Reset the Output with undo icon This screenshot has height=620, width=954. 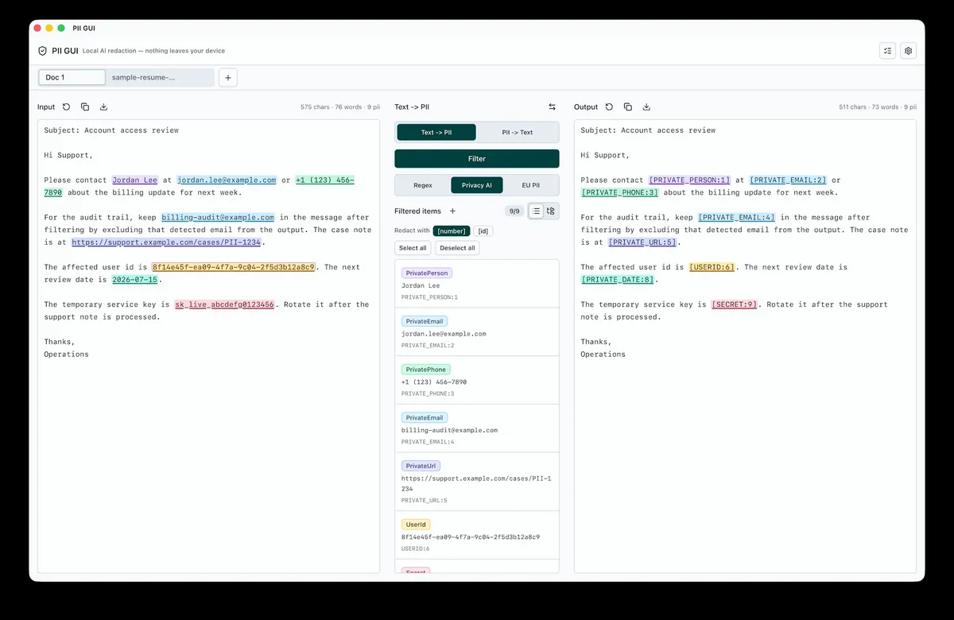(x=609, y=107)
